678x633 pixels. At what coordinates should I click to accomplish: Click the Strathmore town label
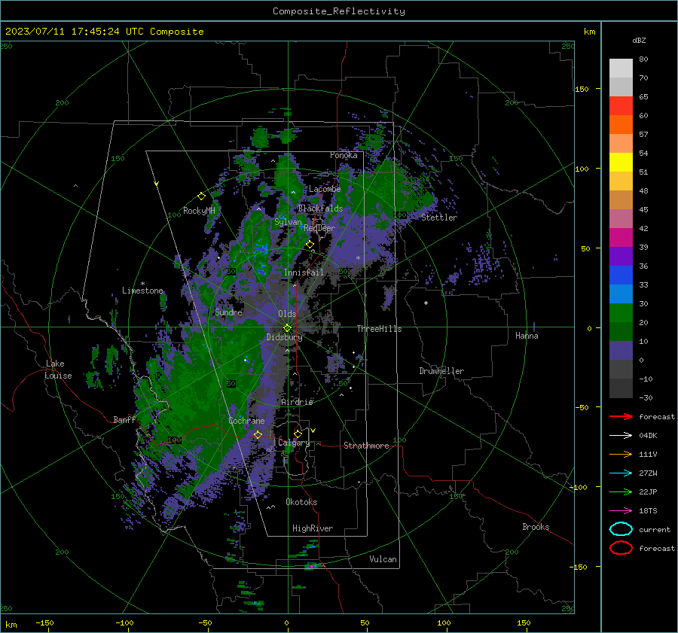[366, 446]
